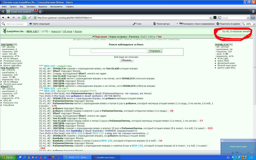Go forward with the right arrow button
This screenshot has width=256, height=160.
coord(13,17)
